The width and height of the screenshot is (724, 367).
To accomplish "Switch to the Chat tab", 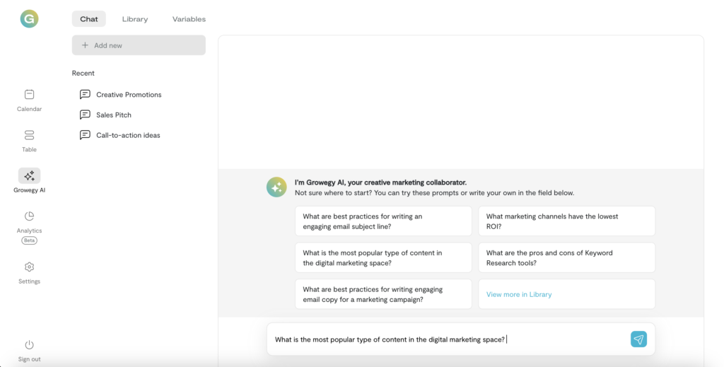I will (x=89, y=19).
